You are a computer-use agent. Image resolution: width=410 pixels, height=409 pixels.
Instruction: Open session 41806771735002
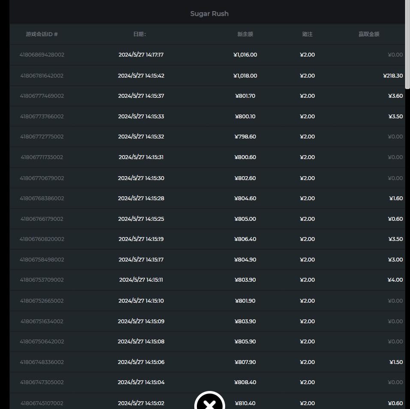tap(42, 157)
